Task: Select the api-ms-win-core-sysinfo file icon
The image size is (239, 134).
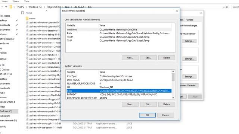Action: point(27,115)
